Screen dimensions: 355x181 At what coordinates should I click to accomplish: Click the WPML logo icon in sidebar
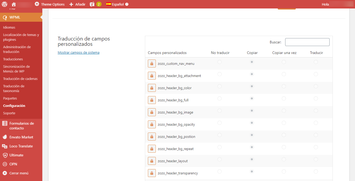5,17
